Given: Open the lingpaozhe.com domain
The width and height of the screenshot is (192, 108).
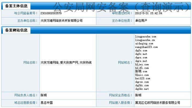Looking at the screenshot, I should (x=146, y=36).
